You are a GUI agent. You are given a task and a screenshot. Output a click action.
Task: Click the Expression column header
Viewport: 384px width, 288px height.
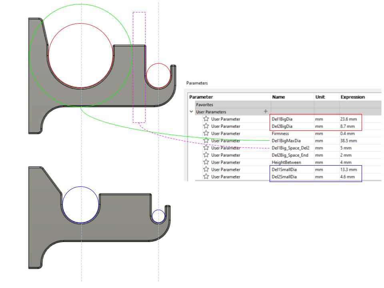(352, 97)
